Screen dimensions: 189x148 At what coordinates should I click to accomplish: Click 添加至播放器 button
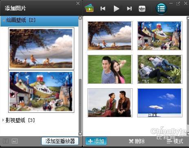60,141
